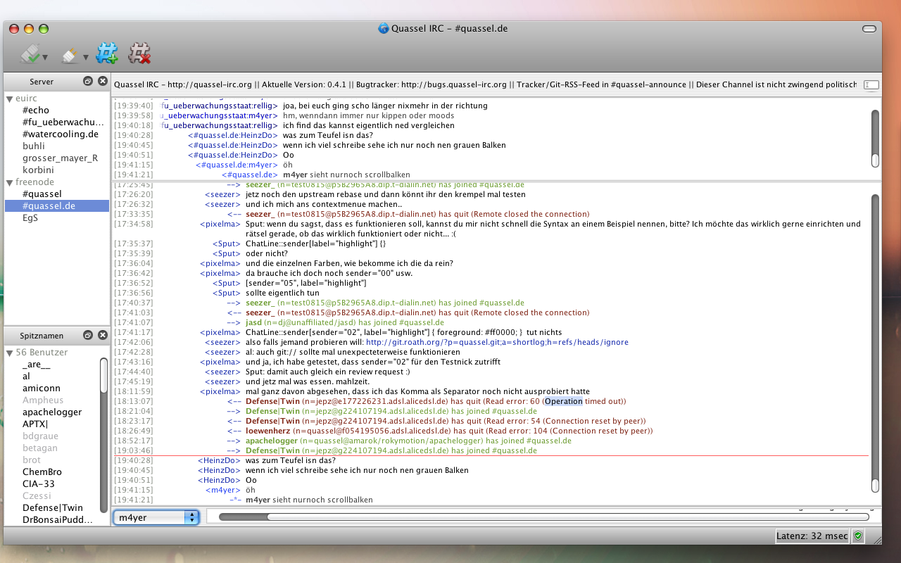Viewport: 901px width, 563px height.
Task: Select user apachelogger in nick list
Action: click(x=52, y=412)
